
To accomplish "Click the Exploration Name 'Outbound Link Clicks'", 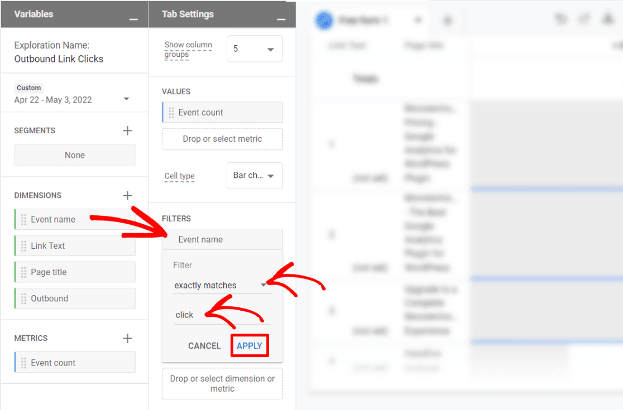I will [59, 59].
